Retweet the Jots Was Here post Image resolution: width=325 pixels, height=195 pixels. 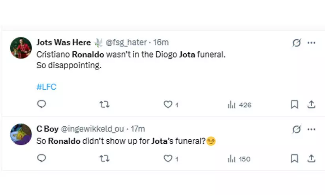click(x=105, y=104)
